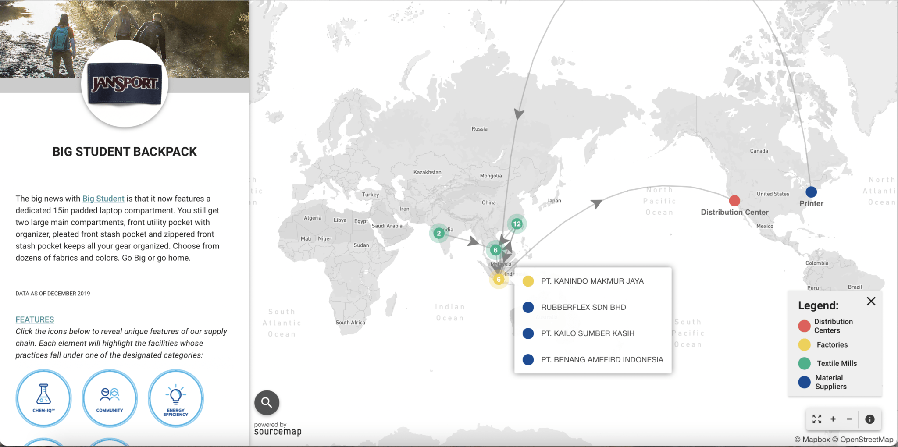Click the yellow Factories legend swatch
Viewport: 898px width, 447px height.
[804, 345]
